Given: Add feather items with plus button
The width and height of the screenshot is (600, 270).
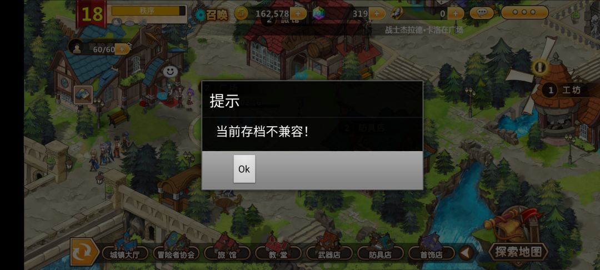Looking at the screenshot, I should [456, 14].
